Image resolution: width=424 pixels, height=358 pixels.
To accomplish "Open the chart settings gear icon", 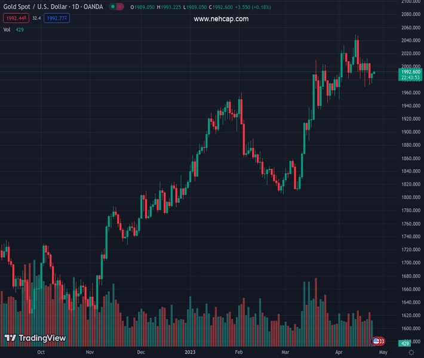I will coord(411,353).
